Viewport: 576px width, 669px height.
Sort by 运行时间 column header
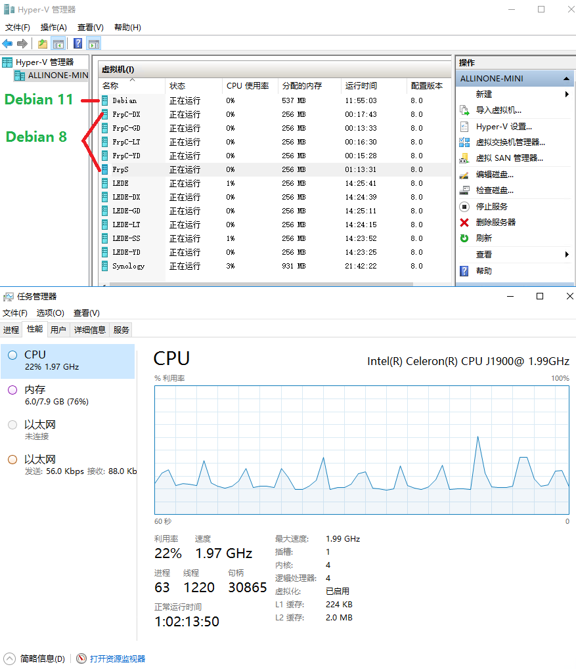(374, 86)
